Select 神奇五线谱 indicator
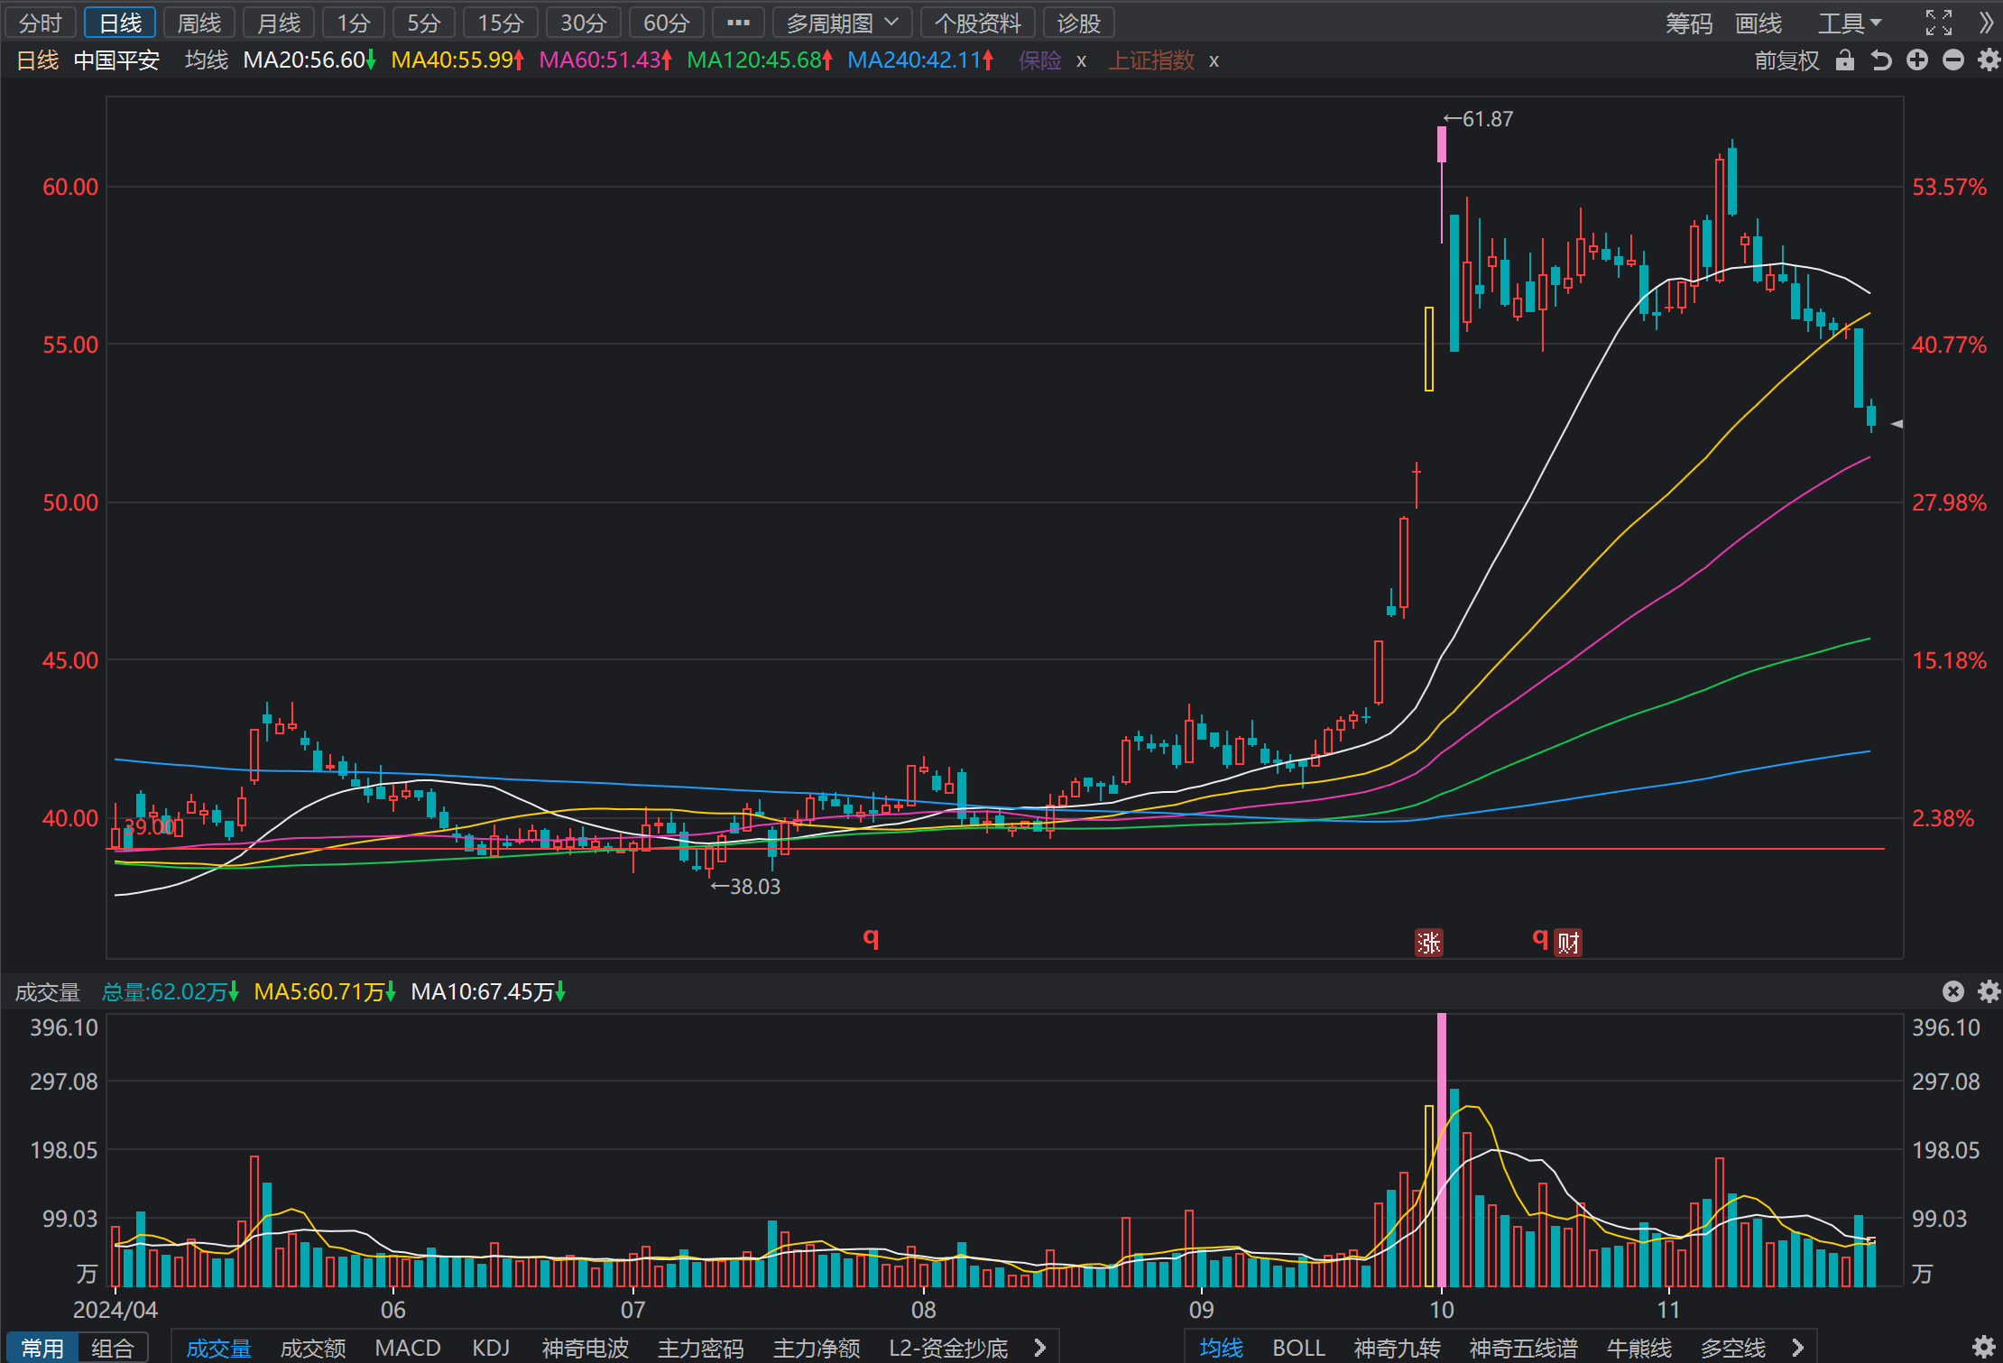Image resolution: width=2003 pixels, height=1363 pixels. click(x=1524, y=1348)
